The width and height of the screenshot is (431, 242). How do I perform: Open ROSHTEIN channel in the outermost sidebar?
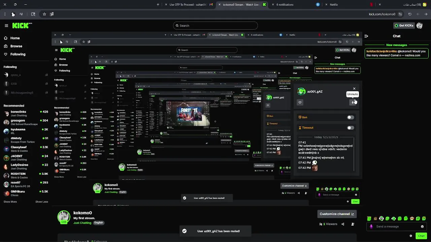click(26, 176)
